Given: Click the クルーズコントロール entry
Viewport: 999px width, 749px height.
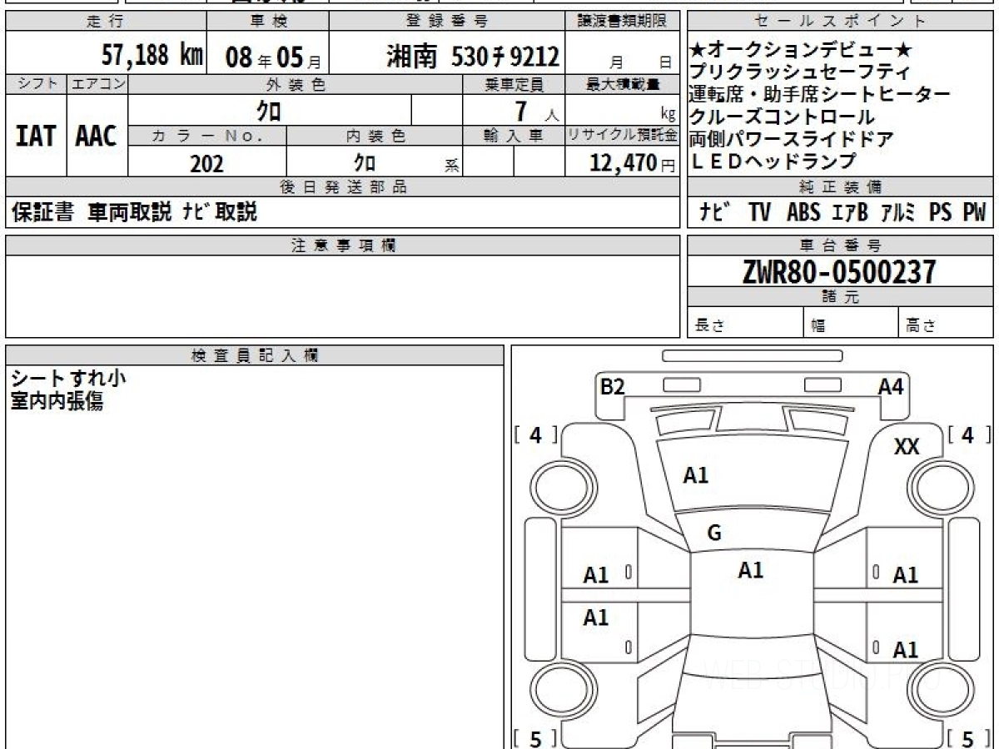Looking at the screenshot, I should pyautogui.click(x=782, y=117).
